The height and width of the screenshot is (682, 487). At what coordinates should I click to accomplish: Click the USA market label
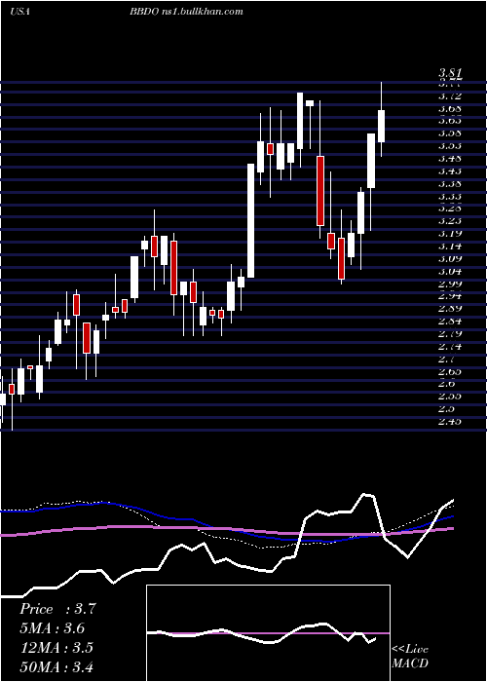pos(19,12)
